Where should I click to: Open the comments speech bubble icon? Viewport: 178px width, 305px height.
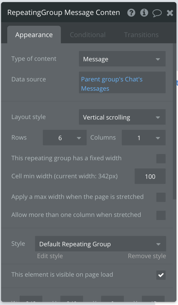coord(157,13)
